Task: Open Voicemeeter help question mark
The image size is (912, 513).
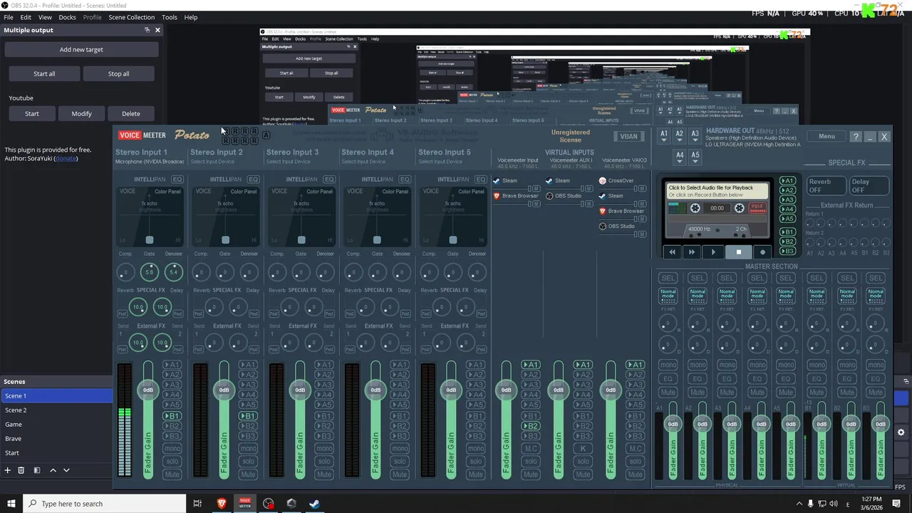Action: (856, 136)
